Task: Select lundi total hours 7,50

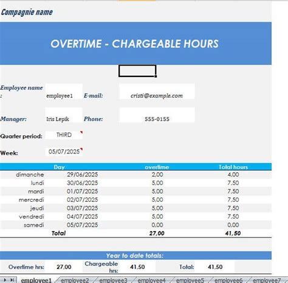Action: point(233,183)
